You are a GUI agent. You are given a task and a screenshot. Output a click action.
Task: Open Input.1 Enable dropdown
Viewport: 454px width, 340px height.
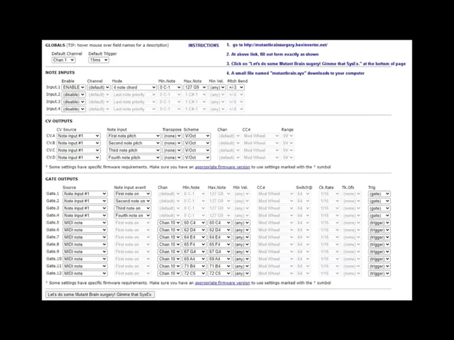[x=74, y=88]
